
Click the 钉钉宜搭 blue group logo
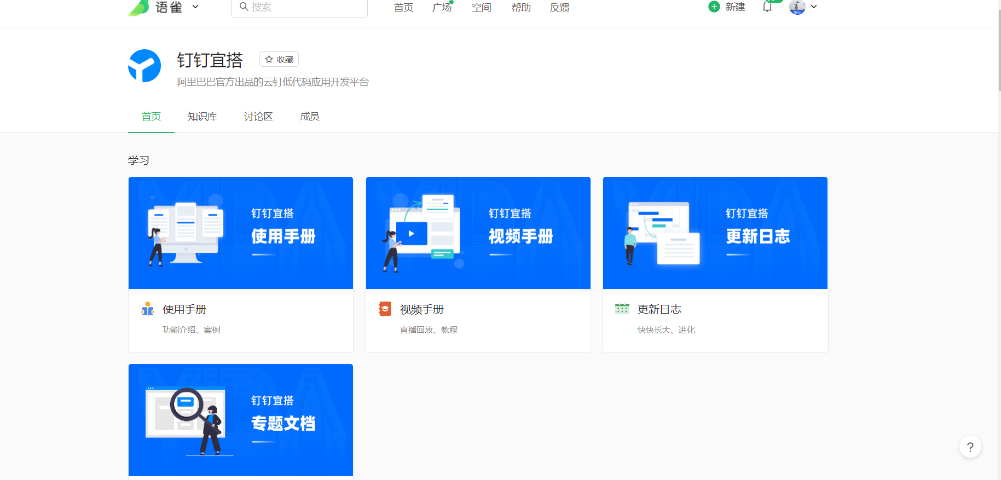click(x=144, y=66)
